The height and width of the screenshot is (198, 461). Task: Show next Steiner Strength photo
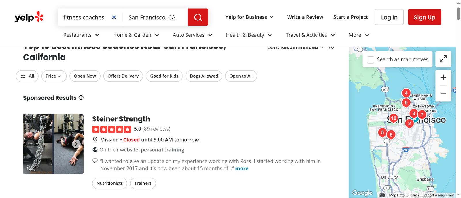(x=76, y=144)
